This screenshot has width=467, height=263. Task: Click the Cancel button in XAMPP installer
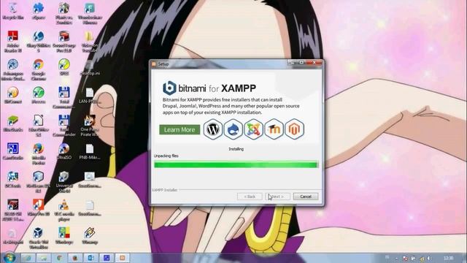click(306, 197)
